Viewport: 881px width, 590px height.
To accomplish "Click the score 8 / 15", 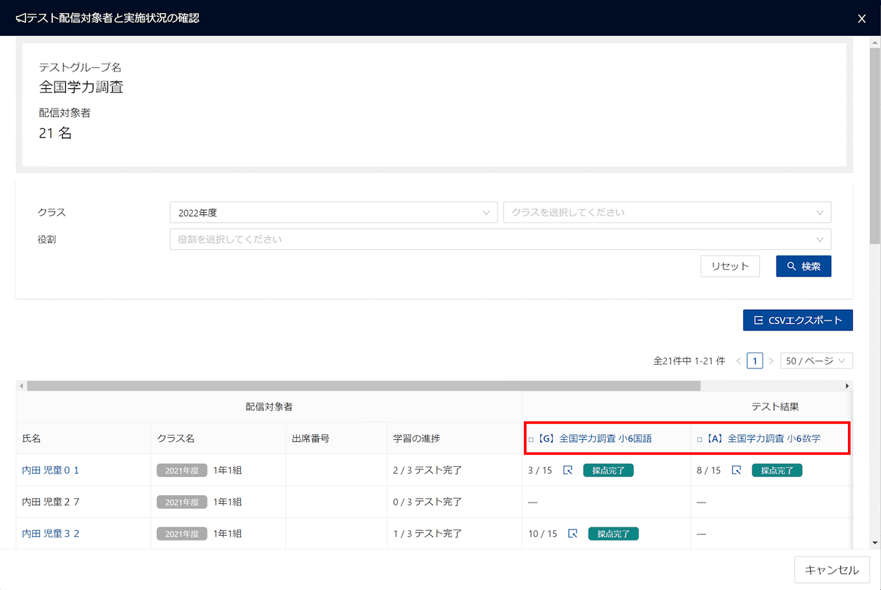I will coord(709,470).
